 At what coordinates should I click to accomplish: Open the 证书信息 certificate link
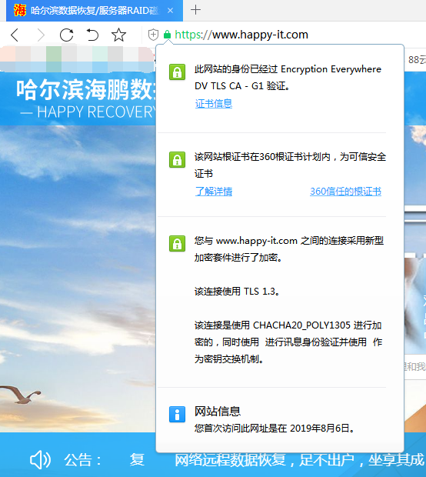coord(214,104)
